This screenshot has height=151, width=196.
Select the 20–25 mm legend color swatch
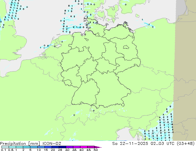[x=55, y=147]
